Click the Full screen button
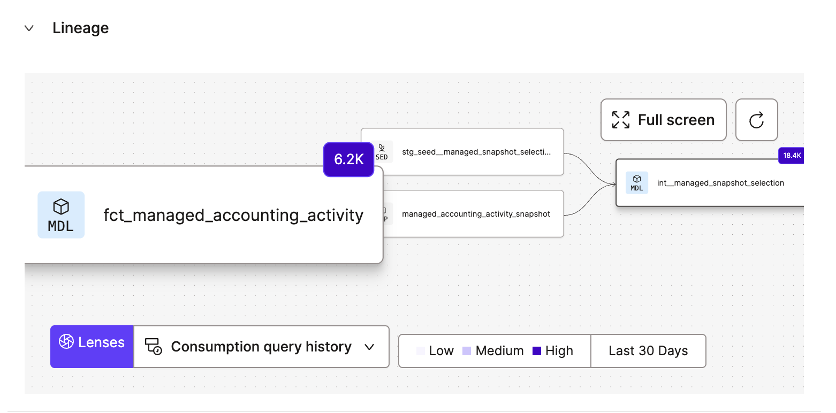This screenshot has height=413, width=836. click(x=663, y=120)
